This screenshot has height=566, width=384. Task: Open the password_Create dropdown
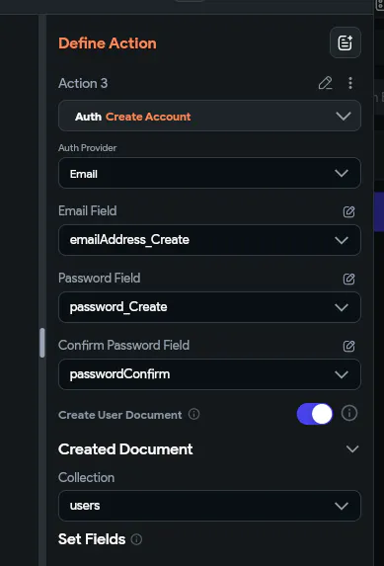pyautogui.click(x=209, y=307)
